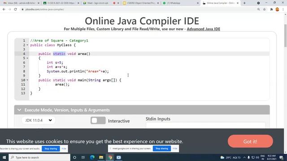This screenshot has height=161, width=287.
Task: Click the 'int a=s*s;' code line
Action: pyautogui.click(x=57, y=67)
